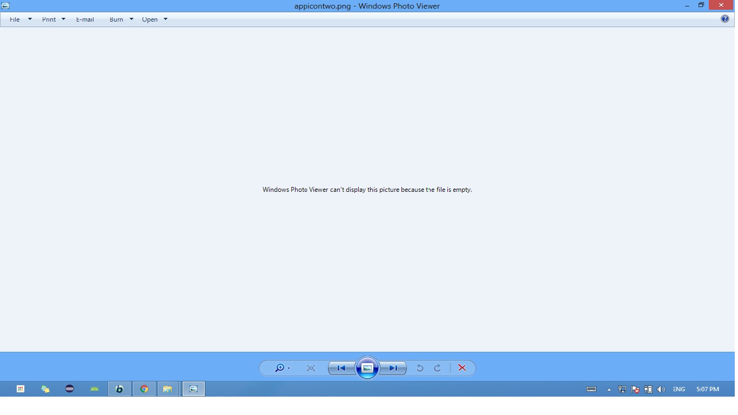Viewport: 738px width, 415px height.
Task: Go to previous picture
Action: coord(341,368)
